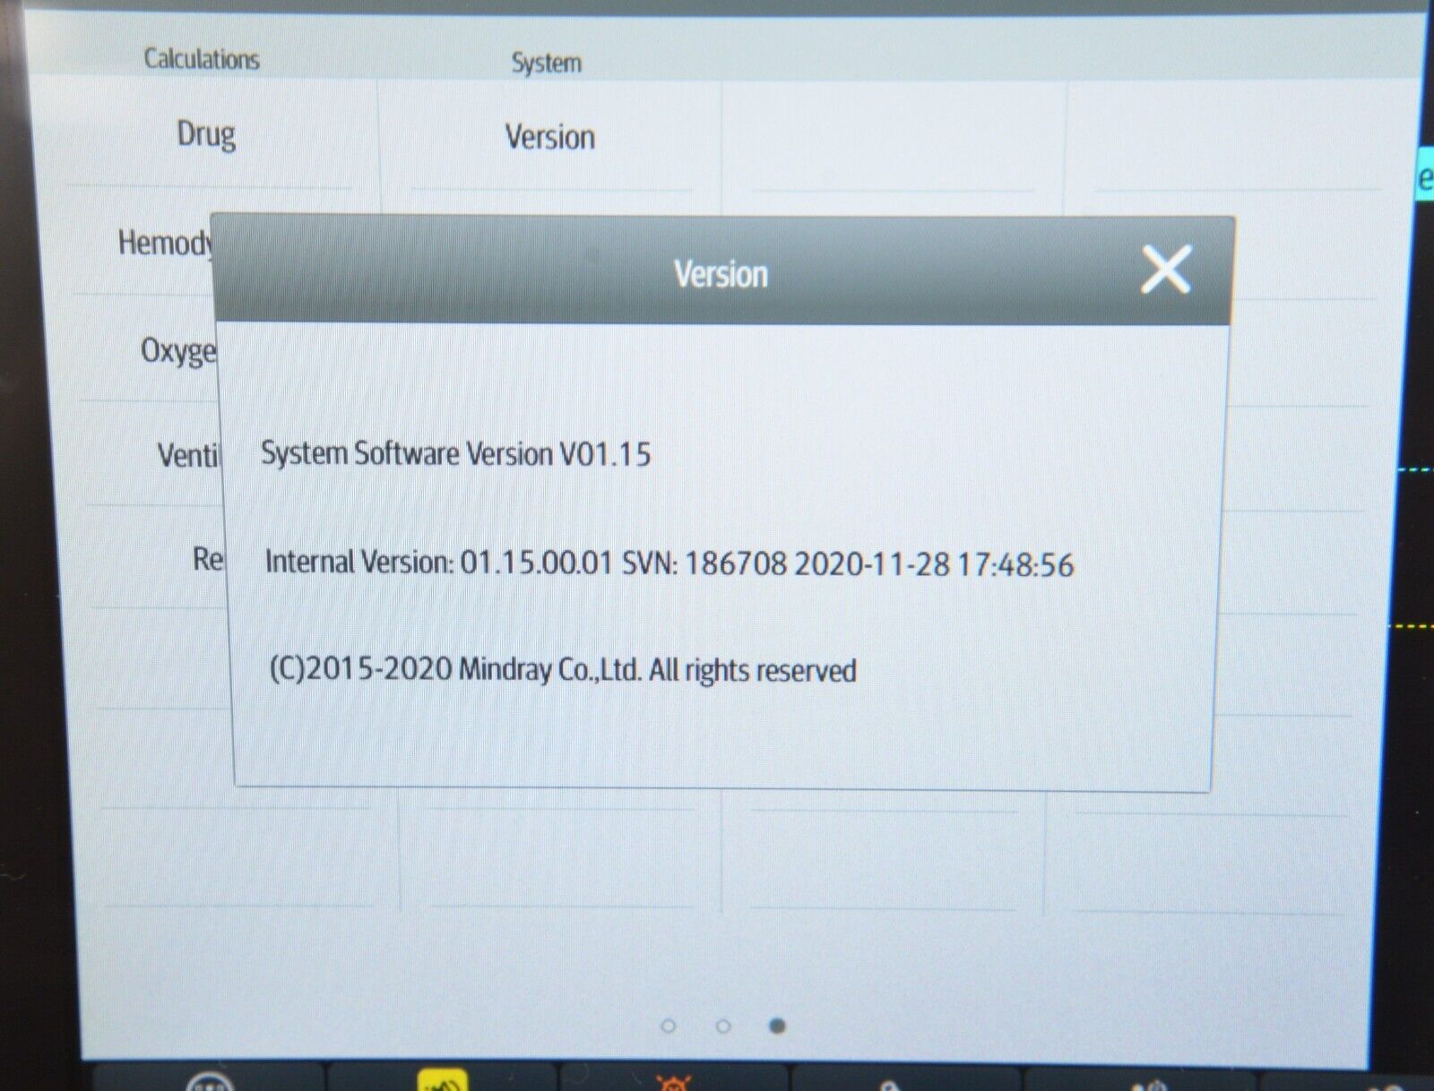Tap the yellow icon in the bottom bar

coord(442,1081)
